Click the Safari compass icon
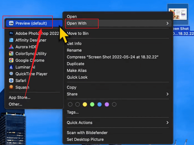Viewport: 194px width, 145px height. pyautogui.click(x=11, y=81)
